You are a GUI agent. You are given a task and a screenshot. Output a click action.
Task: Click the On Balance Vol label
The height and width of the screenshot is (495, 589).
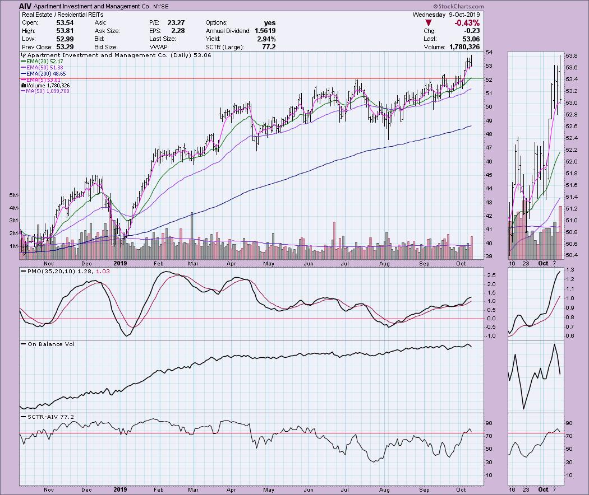coord(48,344)
